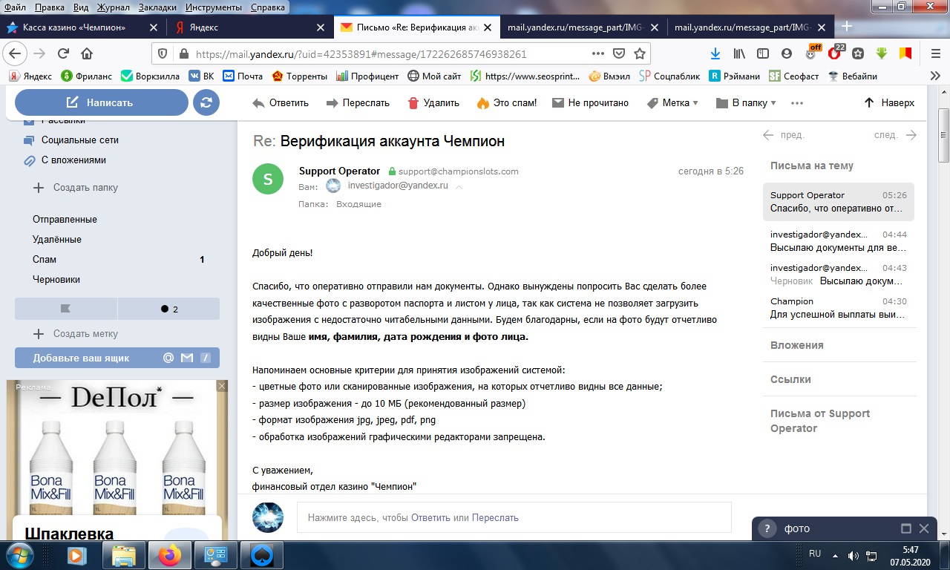Open the adblock extension with 22 badge
This screenshot has height=570, width=950.
(x=835, y=53)
